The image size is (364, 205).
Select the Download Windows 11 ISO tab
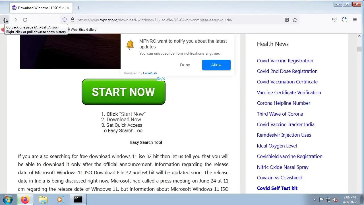pyautogui.click(x=41, y=8)
